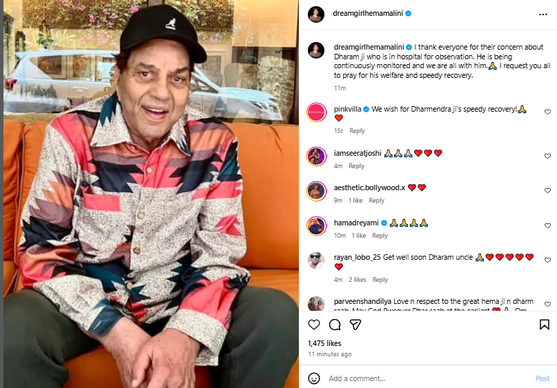Like iamseeratjoshi's comment
The image size is (557, 388).
click(547, 156)
